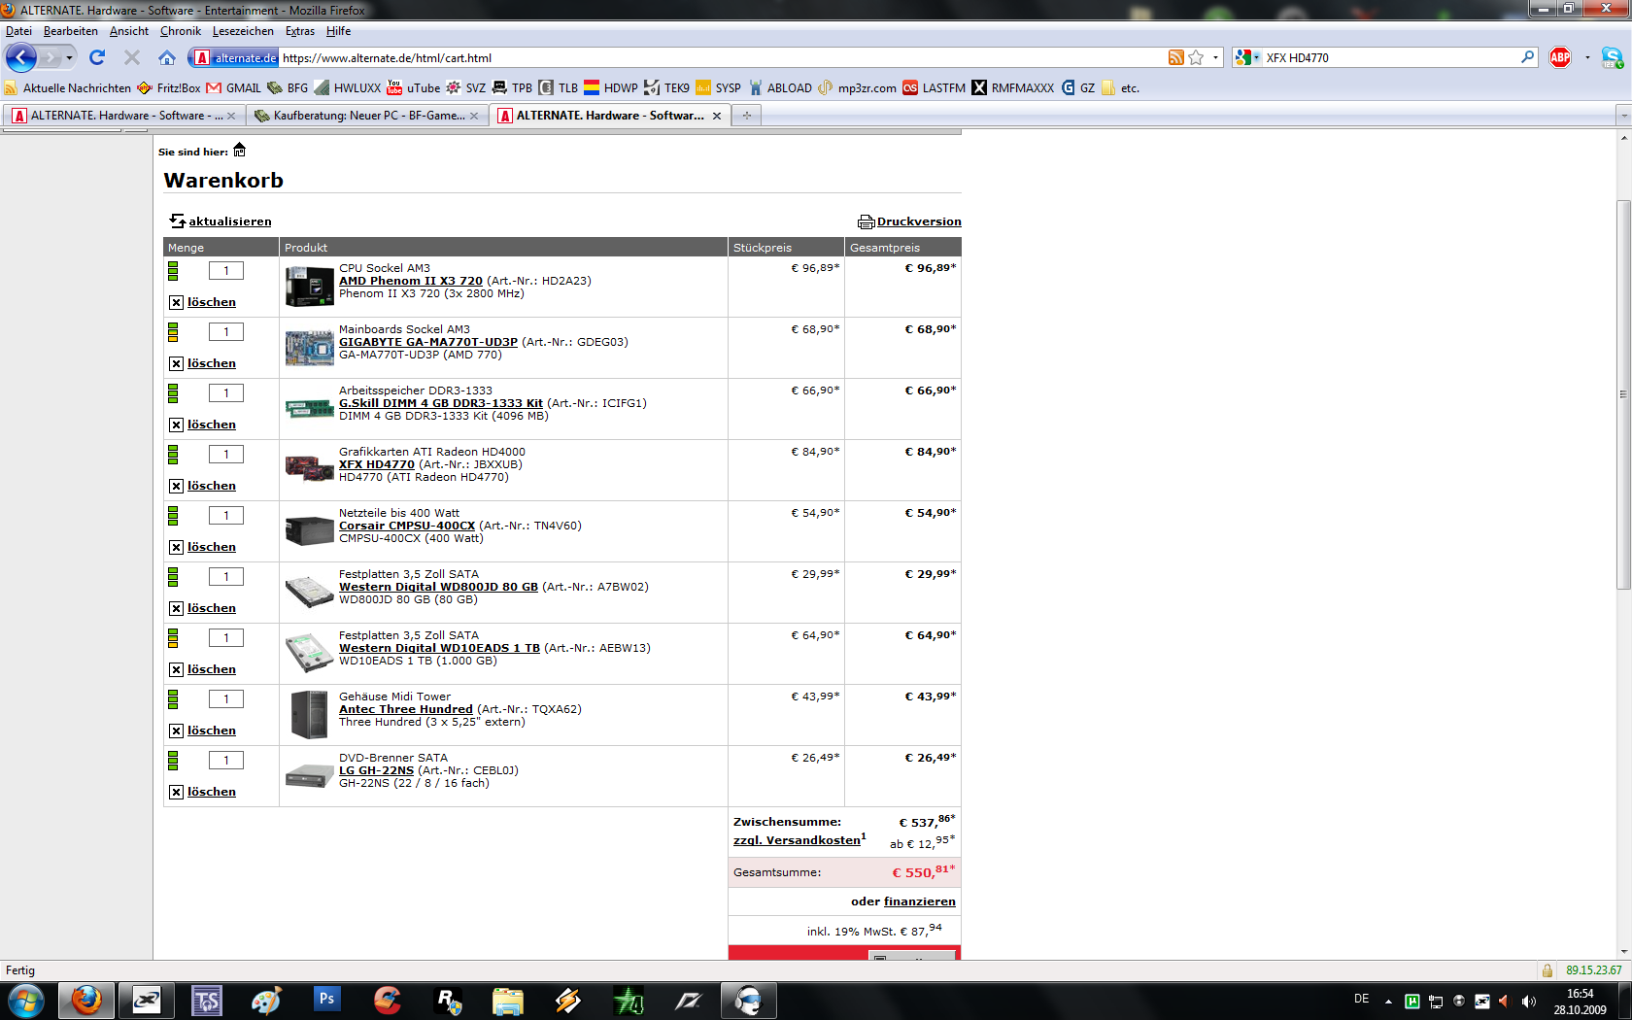Open the XFX HD4770 product link
The height and width of the screenshot is (1020, 1632).
[x=377, y=464]
